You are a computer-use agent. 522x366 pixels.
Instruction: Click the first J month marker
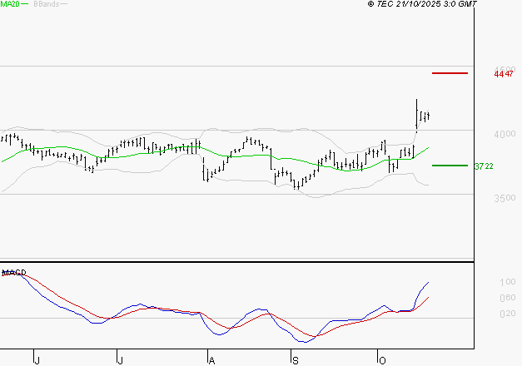[37, 360]
